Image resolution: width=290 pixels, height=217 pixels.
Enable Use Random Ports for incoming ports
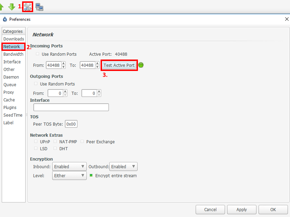(37, 54)
